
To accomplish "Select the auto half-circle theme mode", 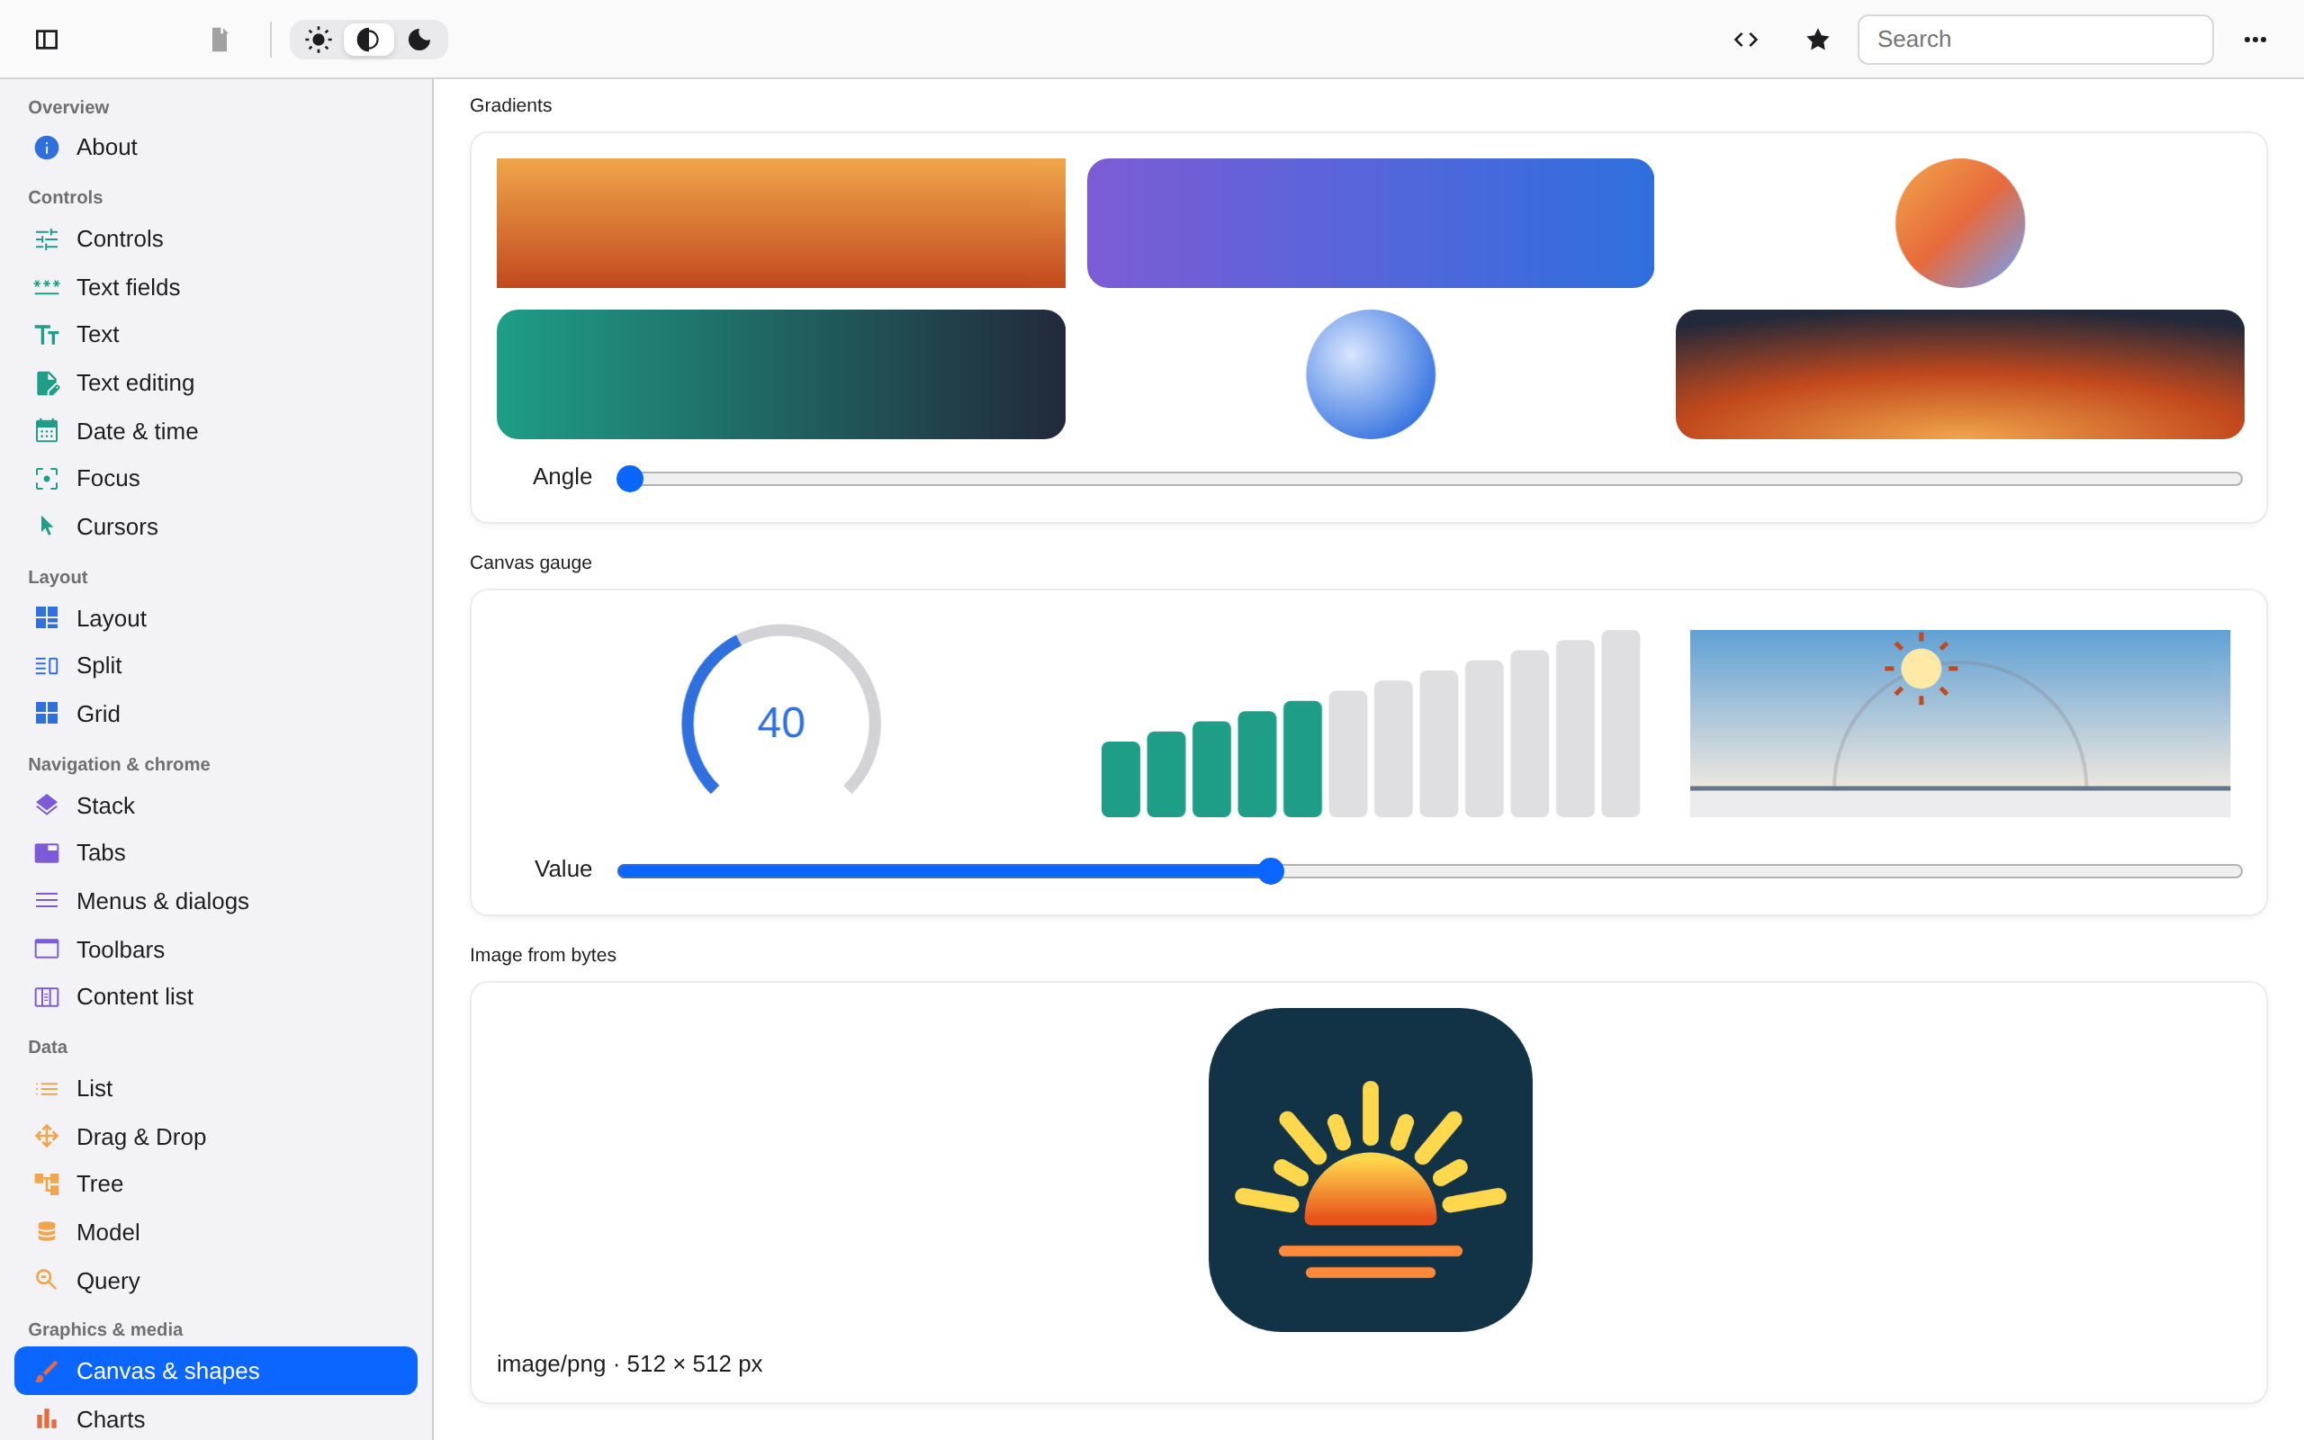I will 368,39.
